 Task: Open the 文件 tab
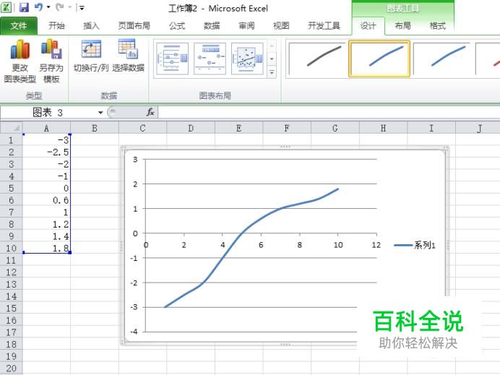click(x=19, y=26)
